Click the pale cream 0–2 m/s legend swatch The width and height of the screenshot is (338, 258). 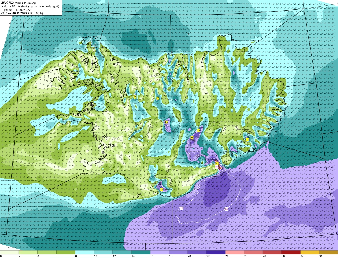tap(10, 252)
